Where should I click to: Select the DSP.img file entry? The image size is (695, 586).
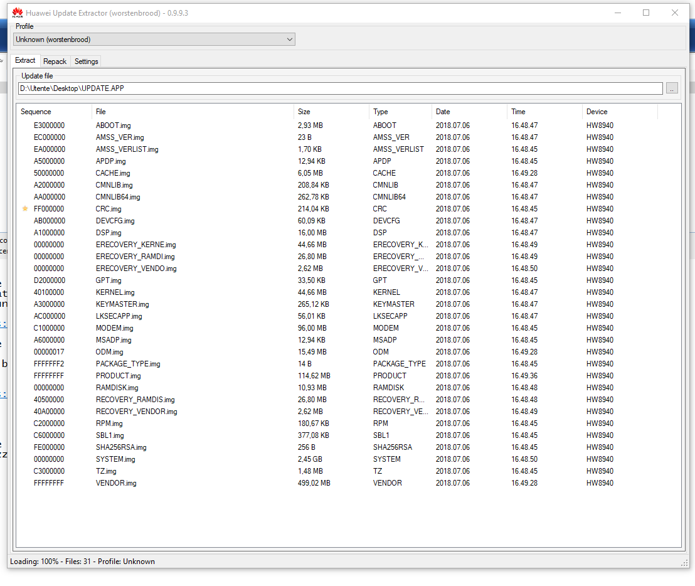pyautogui.click(x=108, y=233)
